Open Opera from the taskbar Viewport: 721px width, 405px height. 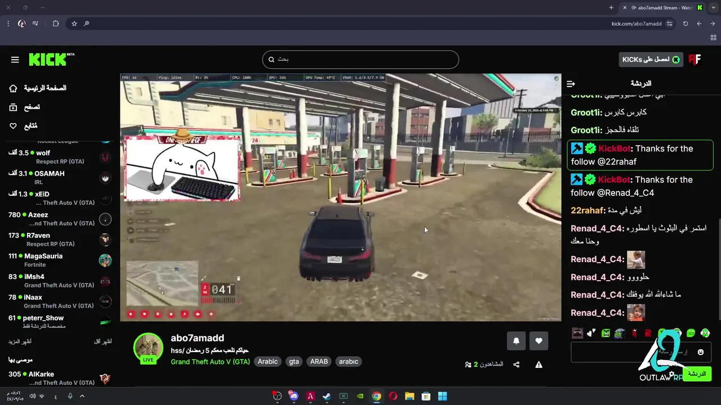pyautogui.click(x=393, y=396)
